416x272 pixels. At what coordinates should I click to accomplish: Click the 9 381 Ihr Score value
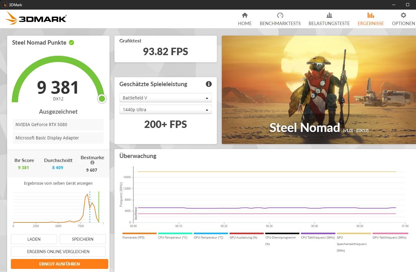point(23,168)
